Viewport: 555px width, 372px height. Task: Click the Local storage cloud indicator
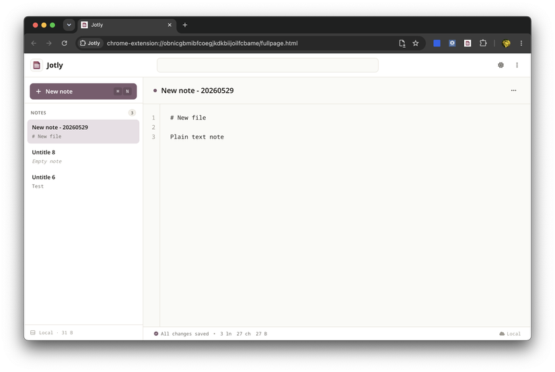coord(510,334)
